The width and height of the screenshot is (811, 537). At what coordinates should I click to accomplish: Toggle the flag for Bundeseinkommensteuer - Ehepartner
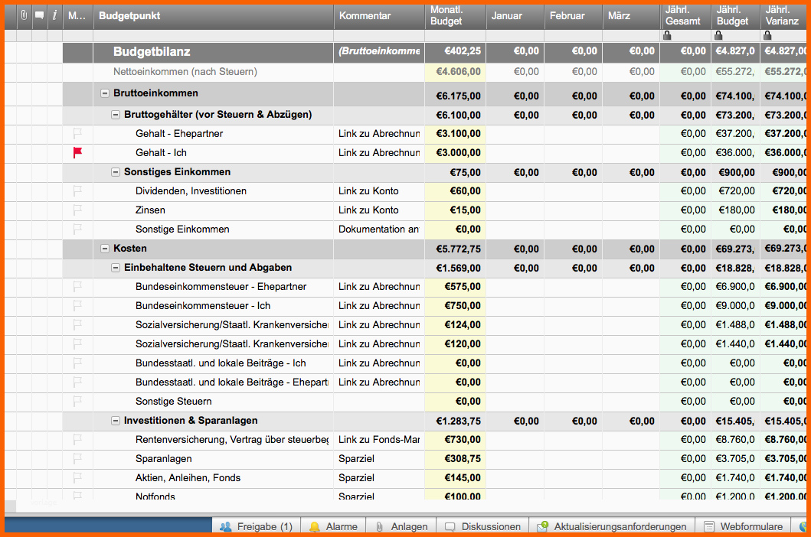pos(77,287)
